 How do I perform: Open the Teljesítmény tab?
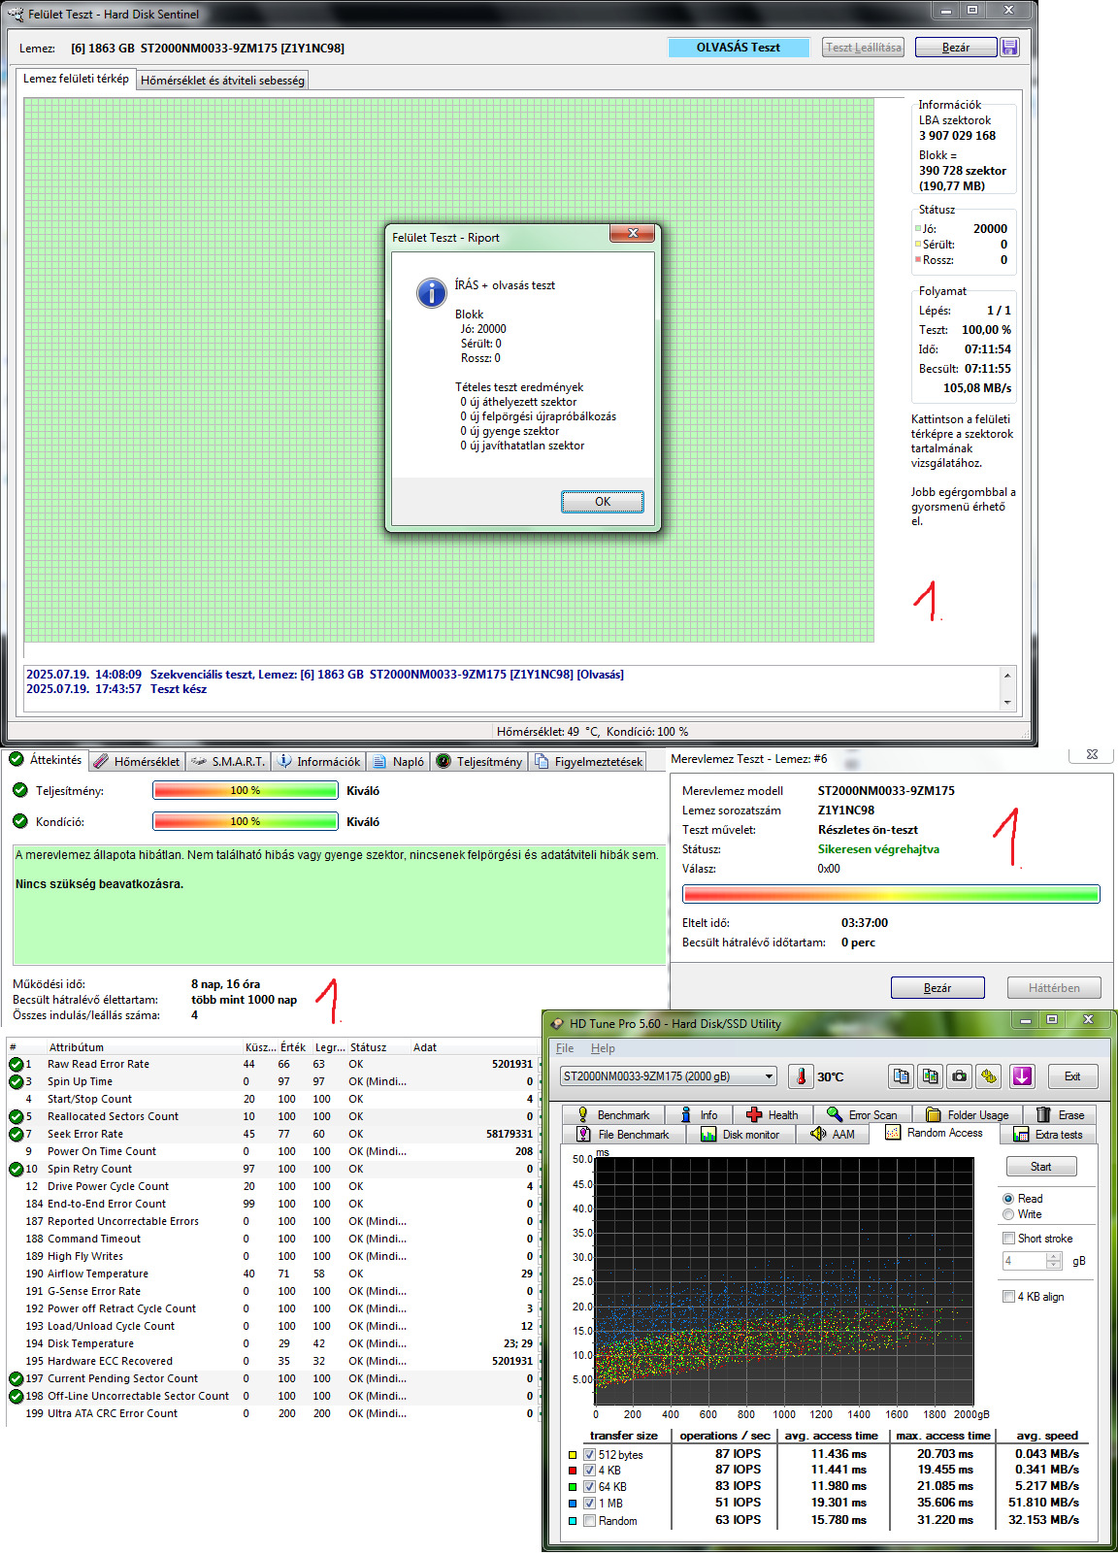click(480, 762)
